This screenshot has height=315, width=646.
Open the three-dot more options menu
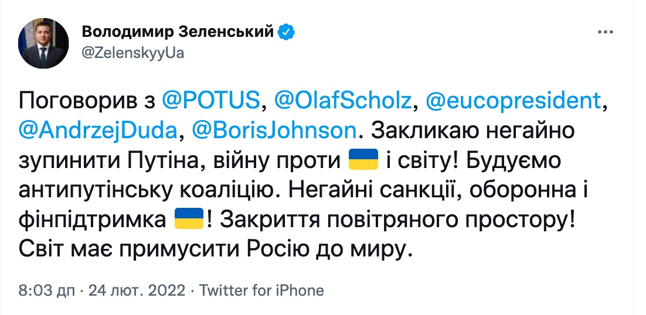click(x=606, y=32)
